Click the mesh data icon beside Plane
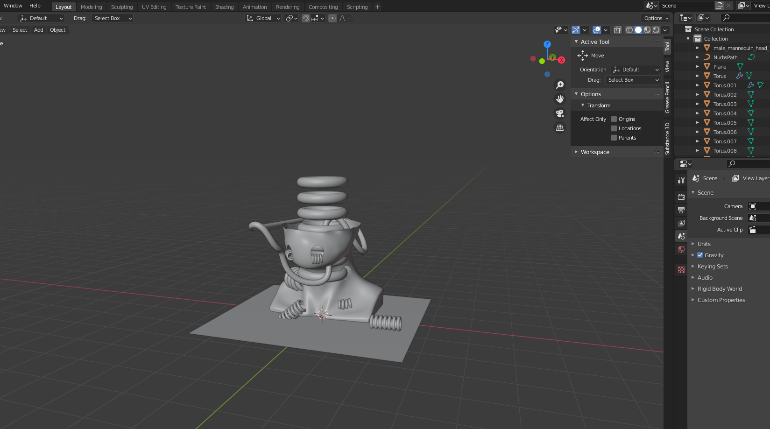770x429 pixels. (740, 66)
